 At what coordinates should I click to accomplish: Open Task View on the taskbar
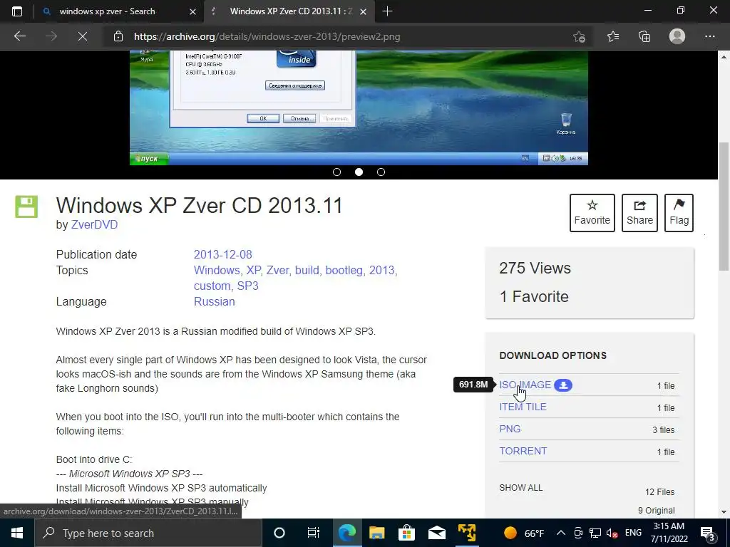pos(314,533)
